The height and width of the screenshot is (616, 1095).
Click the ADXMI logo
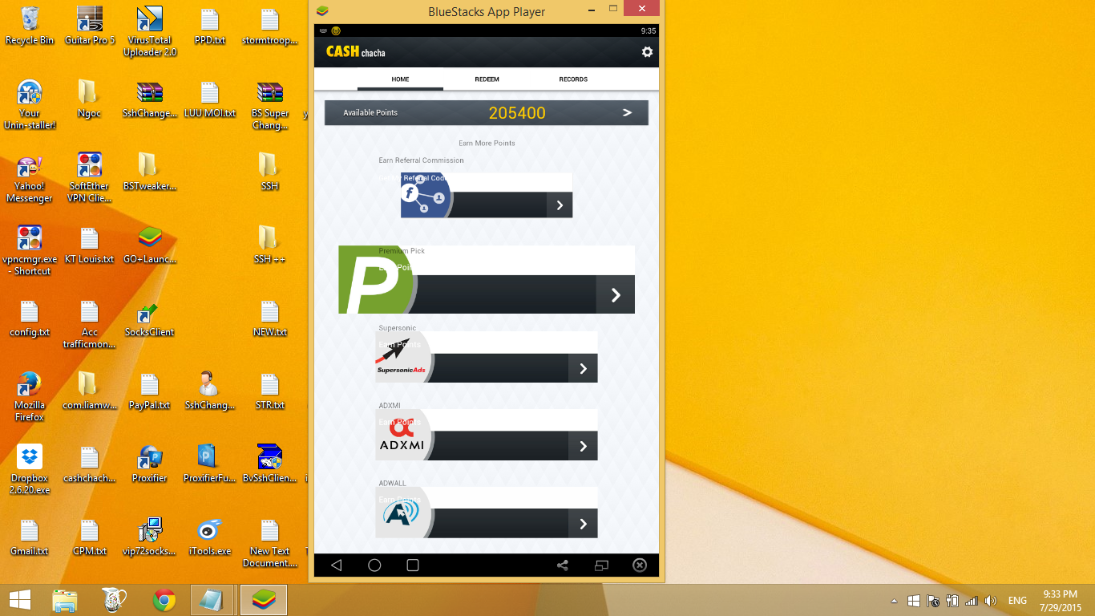tap(403, 436)
